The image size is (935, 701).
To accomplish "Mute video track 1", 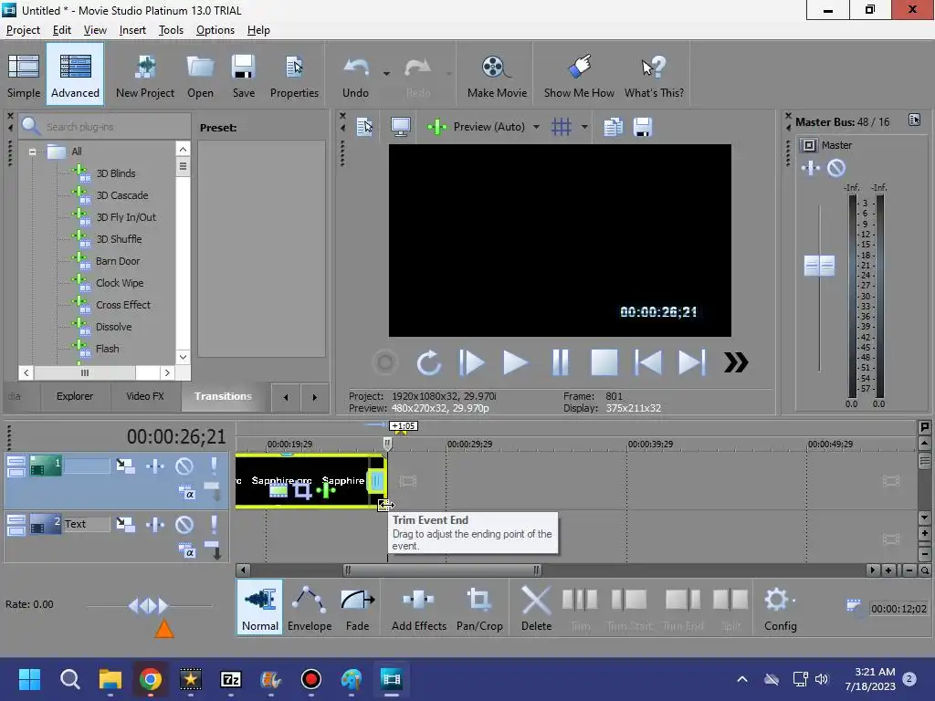I will (x=184, y=466).
